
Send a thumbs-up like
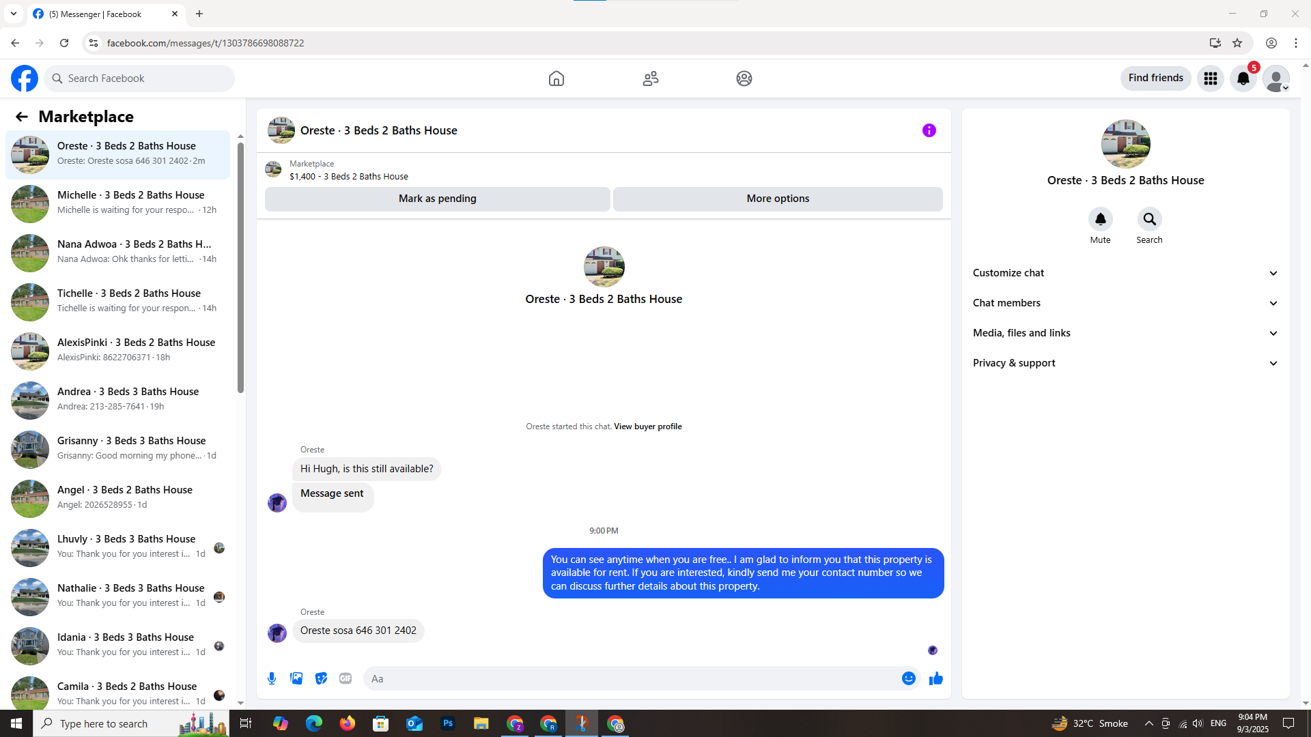click(x=936, y=678)
